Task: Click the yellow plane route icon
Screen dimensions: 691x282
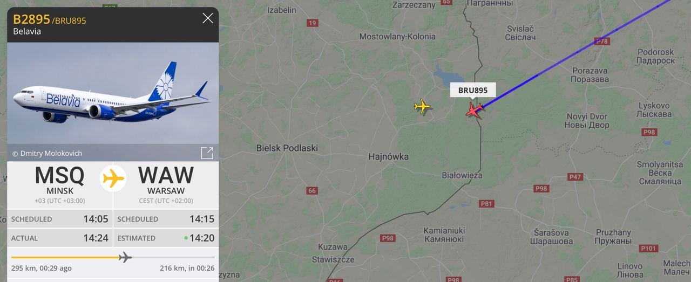Action: (x=113, y=178)
